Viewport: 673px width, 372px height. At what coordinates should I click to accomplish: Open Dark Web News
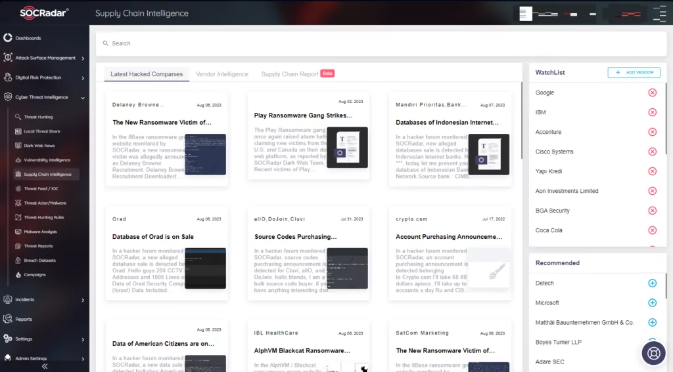(x=39, y=146)
